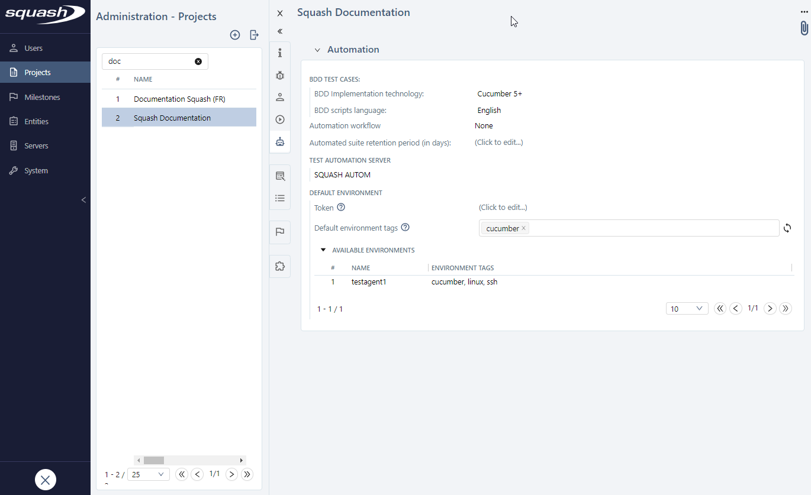Click inside the default environment tags field
The height and width of the screenshot is (495, 811).
coord(629,228)
